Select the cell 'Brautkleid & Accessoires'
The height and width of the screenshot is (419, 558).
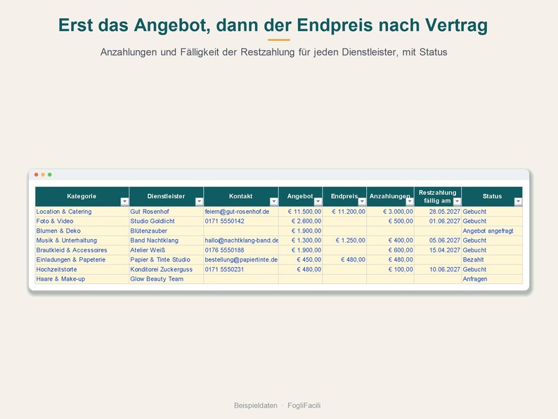(x=82, y=250)
